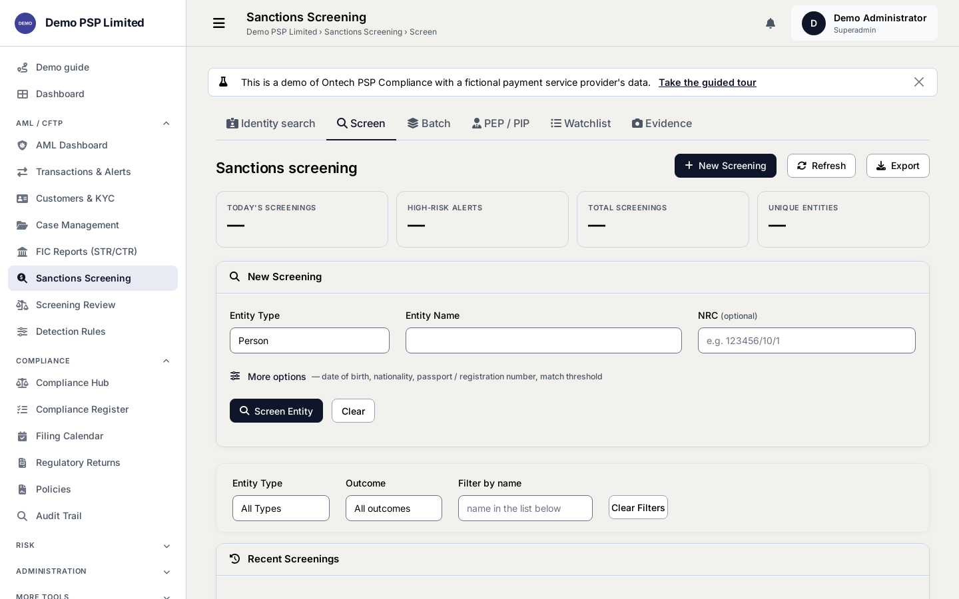Open the All outcomes filter dropdown
This screenshot has width=959, height=599.
click(x=394, y=508)
